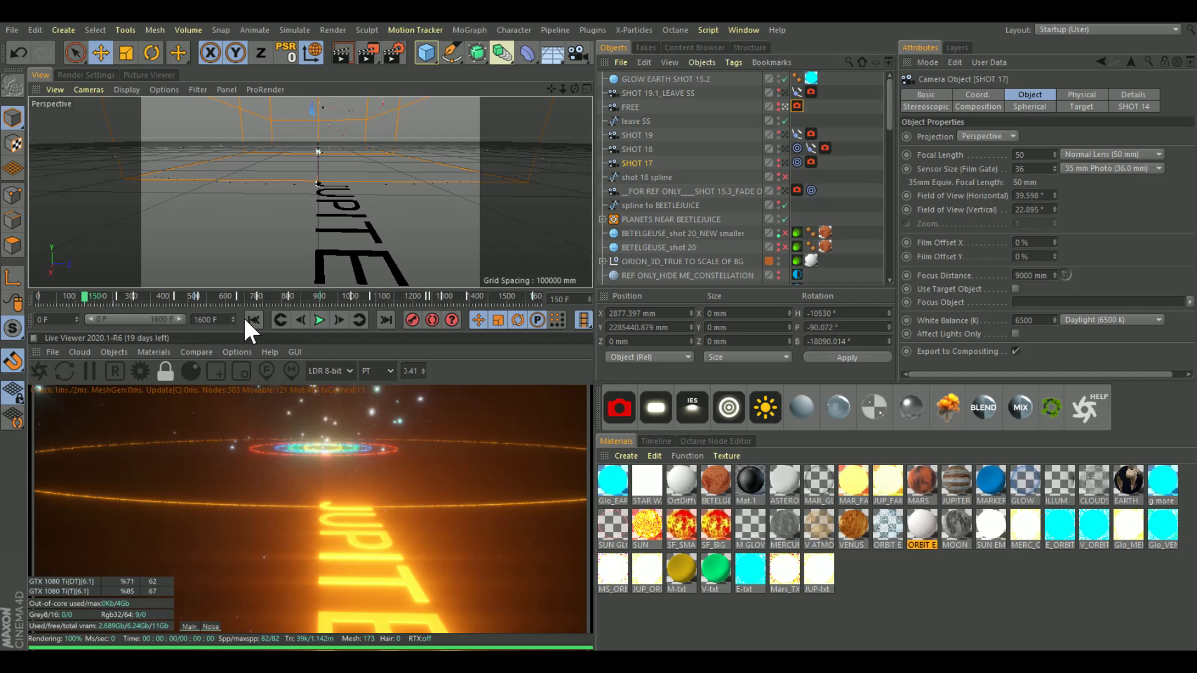Go to start of animation
This screenshot has height=673, width=1197.
254,320
